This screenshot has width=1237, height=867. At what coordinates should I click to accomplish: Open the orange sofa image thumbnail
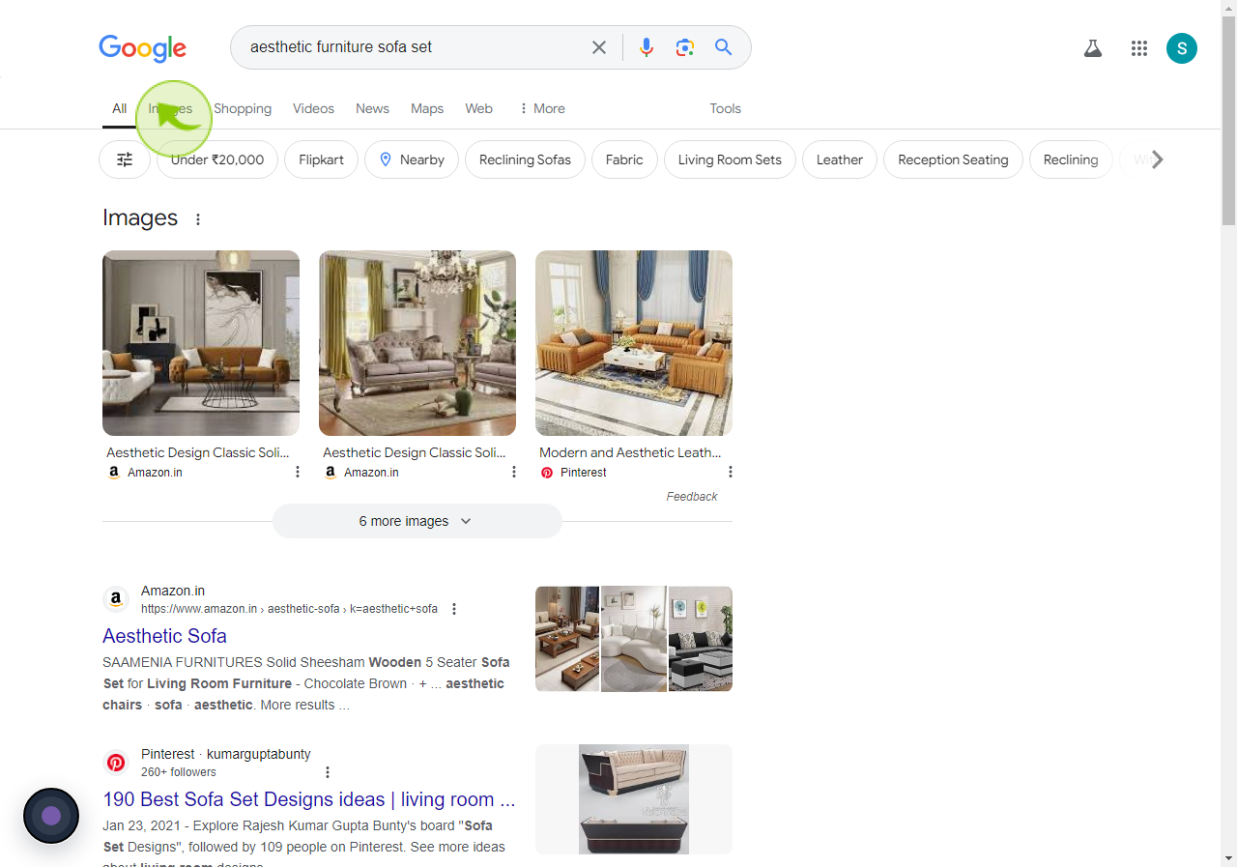point(201,343)
